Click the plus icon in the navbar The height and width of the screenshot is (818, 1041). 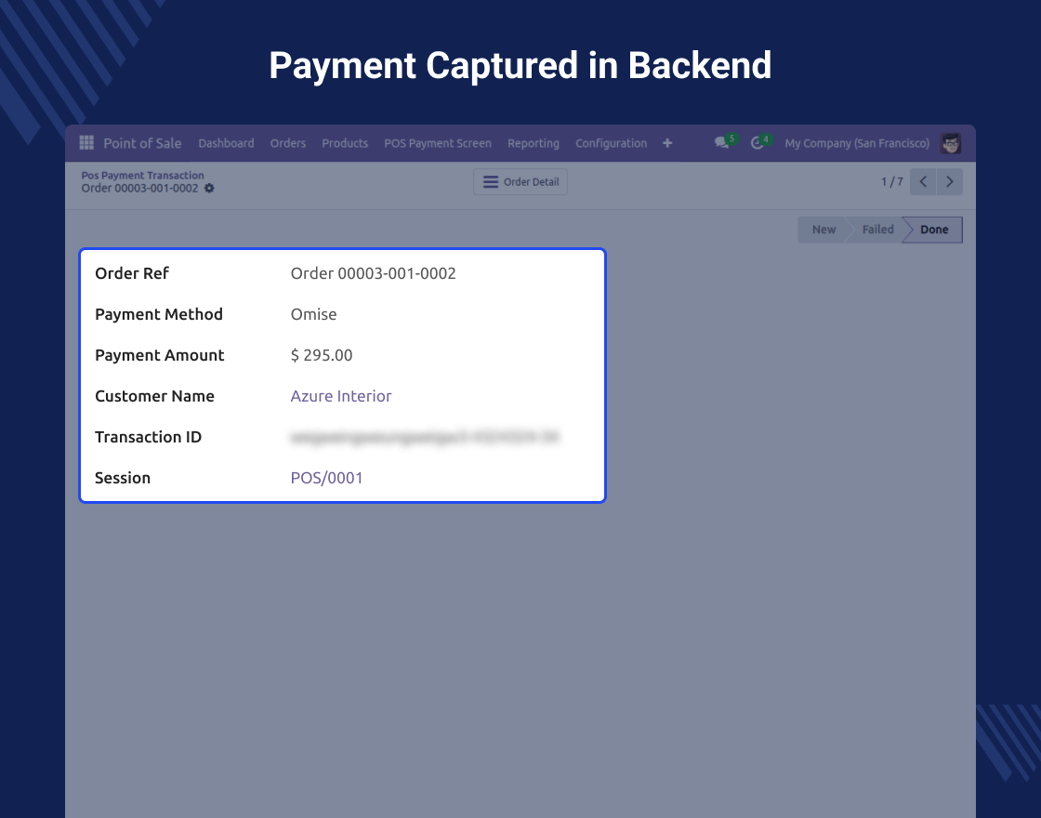666,143
